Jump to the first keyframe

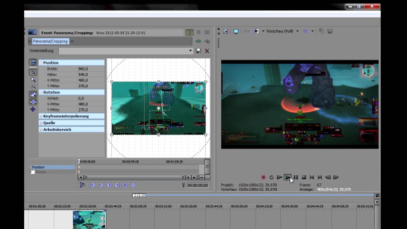[93, 185]
